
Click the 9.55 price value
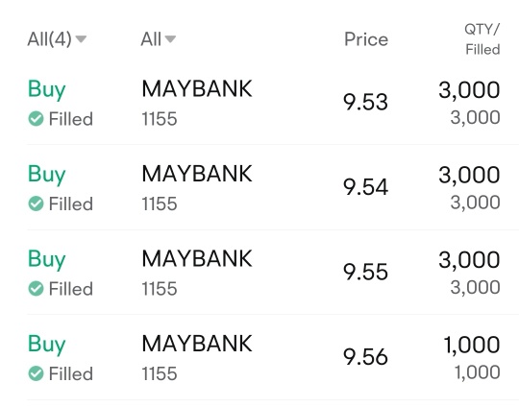click(365, 272)
